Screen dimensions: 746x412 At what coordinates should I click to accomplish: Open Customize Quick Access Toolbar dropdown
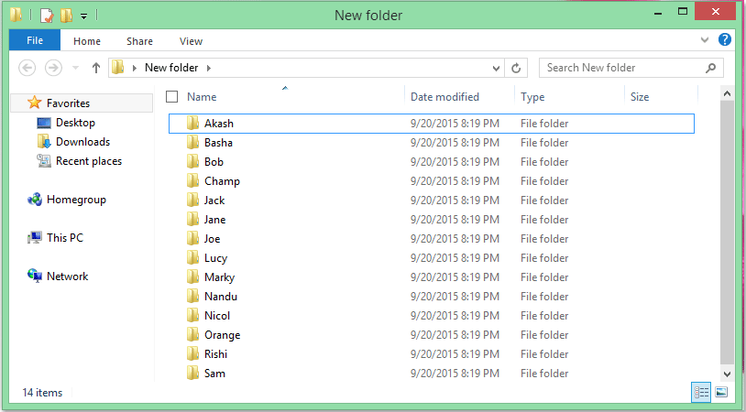84,16
